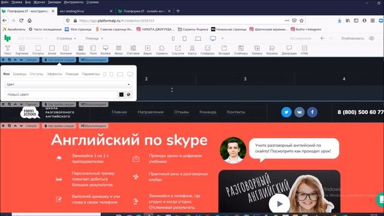Viewport: 384px width, 216px height.
Task: Toggle page preview eye icon
Action: point(371,38)
